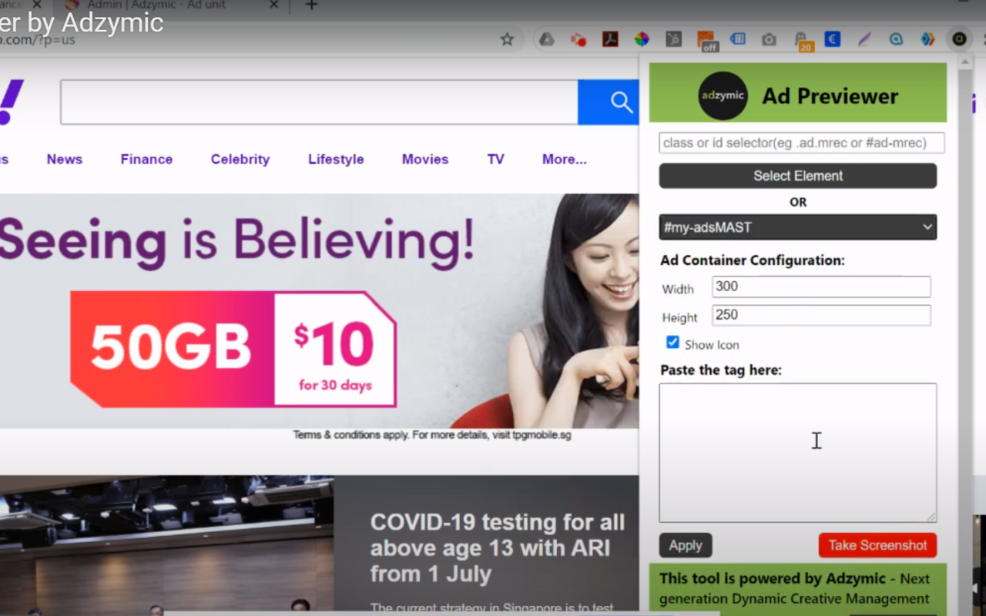Click into the Height field

(x=821, y=315)
